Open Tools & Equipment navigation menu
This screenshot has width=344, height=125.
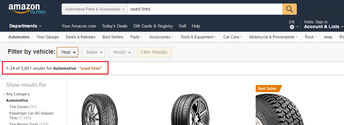pos(198,37)
